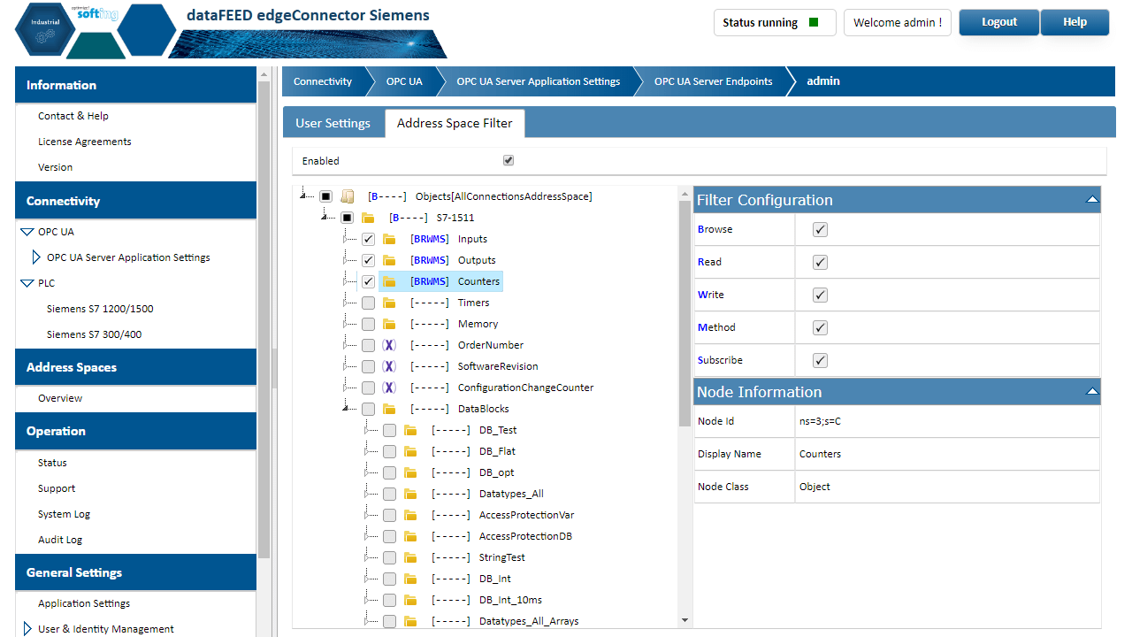Collapse the Filter Configuration panel
The image size is (1132, 637).
click(x=1092, y=199)
